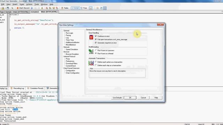Click the Use Defaults button
The image size is (223, 125).
pos(117,98)
